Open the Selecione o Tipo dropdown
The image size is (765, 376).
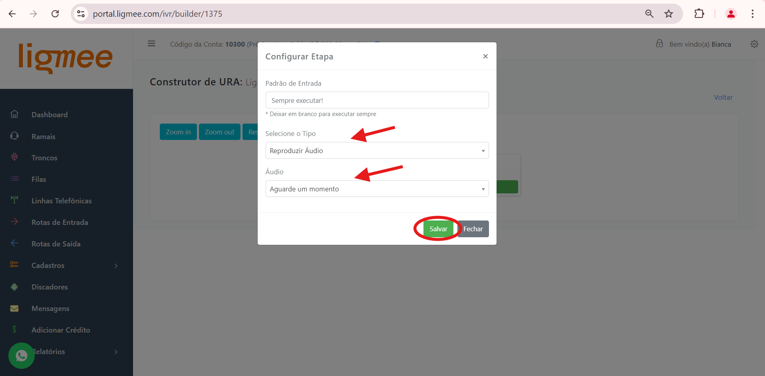click(x=377, y=151)
